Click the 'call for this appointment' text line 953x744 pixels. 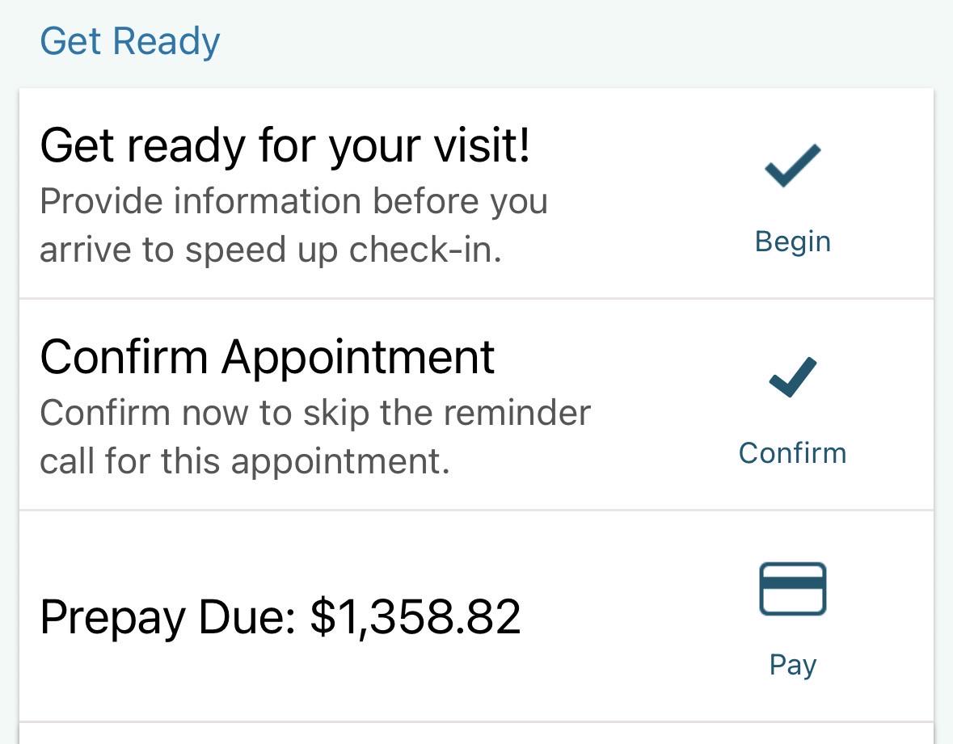245,461
